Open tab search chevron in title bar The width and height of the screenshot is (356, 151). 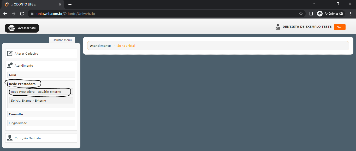[314, 4]
